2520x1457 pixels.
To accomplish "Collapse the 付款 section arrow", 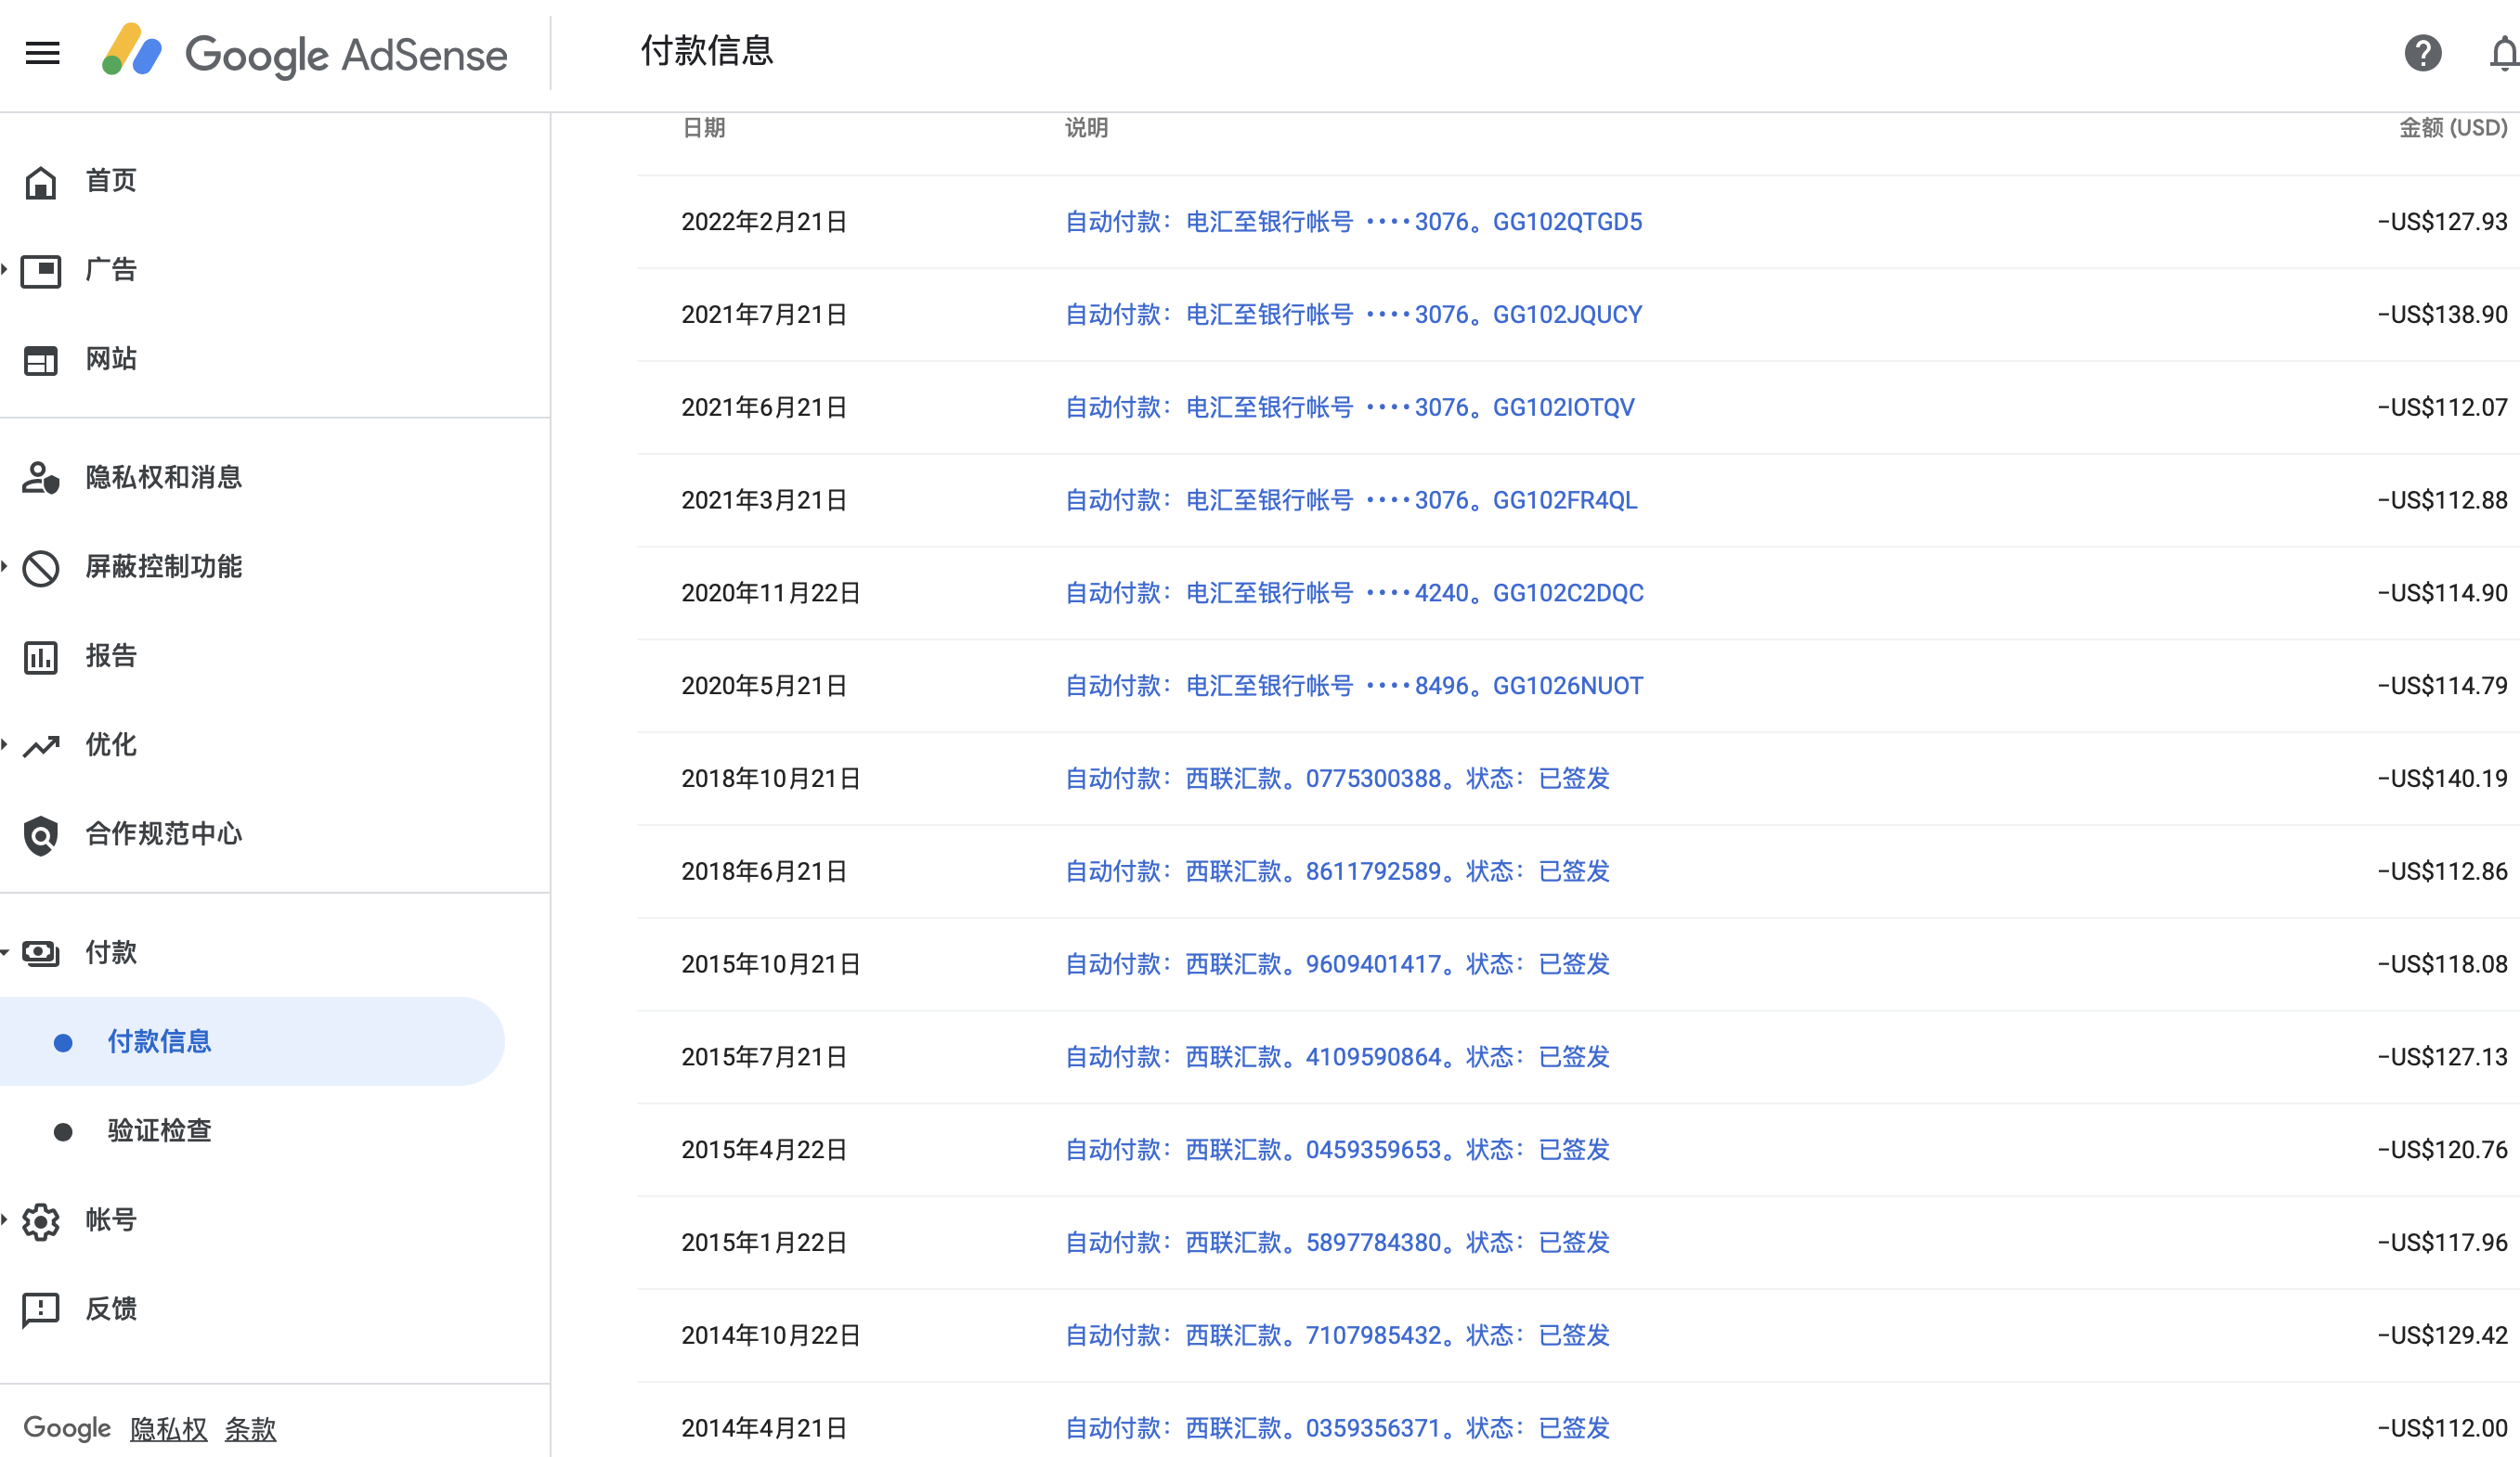I will [x=5, y=952].
